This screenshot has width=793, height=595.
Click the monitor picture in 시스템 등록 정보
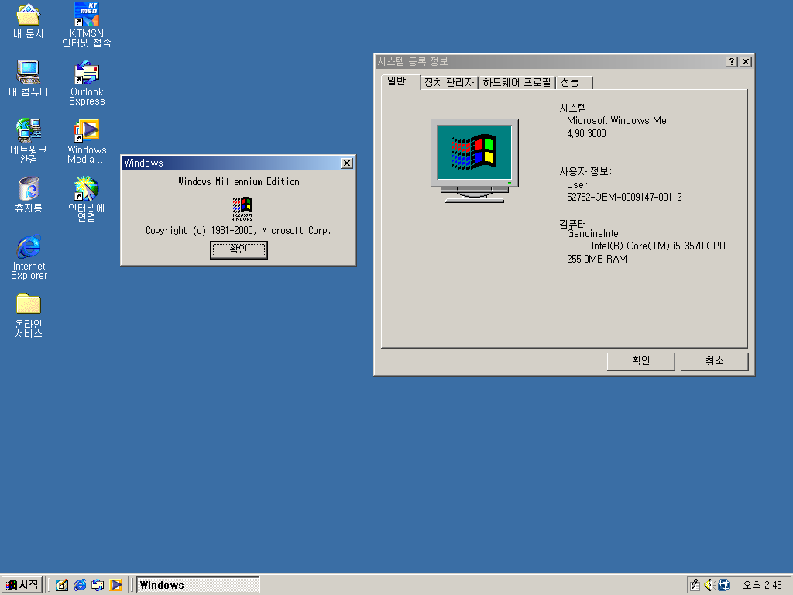[475, 161]
